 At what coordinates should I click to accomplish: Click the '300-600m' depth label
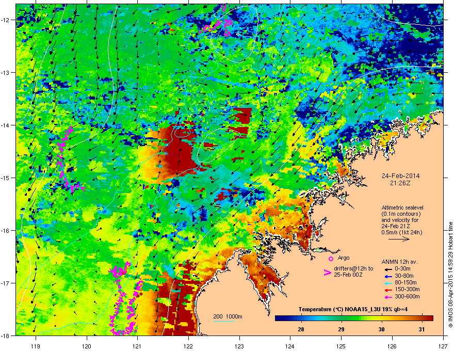coord(407,296)
